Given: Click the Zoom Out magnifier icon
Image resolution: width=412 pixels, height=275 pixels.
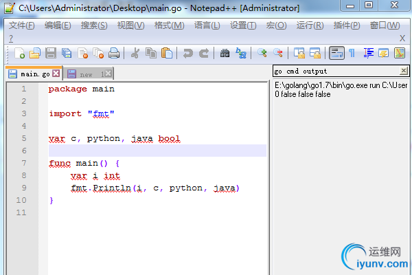Looking at the screenshot, I should point(277,53).
